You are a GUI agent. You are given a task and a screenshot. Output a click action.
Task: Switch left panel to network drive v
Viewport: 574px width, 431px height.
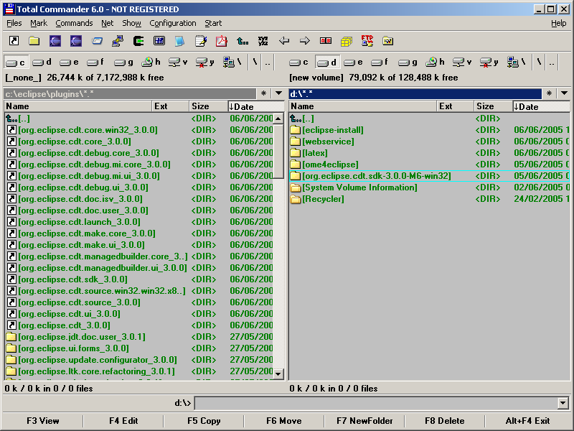178,62
